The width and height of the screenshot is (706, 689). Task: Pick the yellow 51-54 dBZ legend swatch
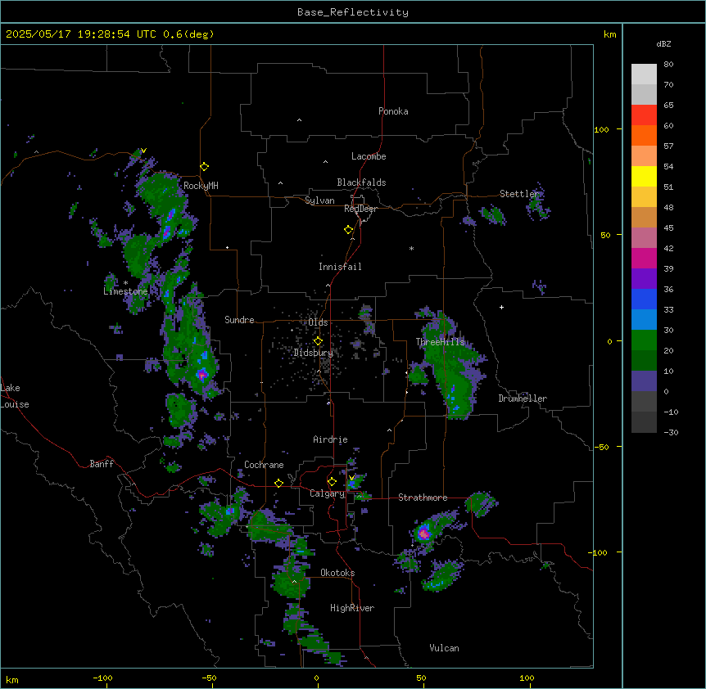[x=644, y=176]
